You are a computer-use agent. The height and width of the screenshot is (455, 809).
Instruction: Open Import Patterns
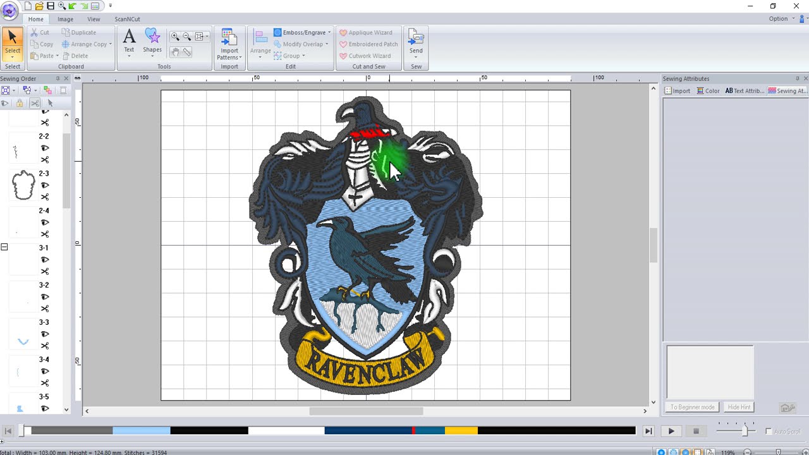point(229,44)
